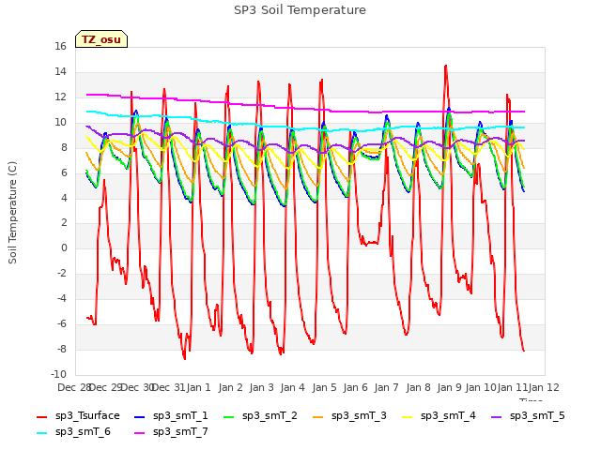Select sp3_smT_6 legend entry
This screenshot has width=601, height=450.
click(73, 431)
